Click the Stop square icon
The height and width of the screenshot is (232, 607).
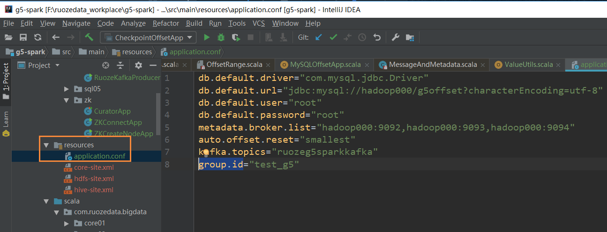point(251,37)
